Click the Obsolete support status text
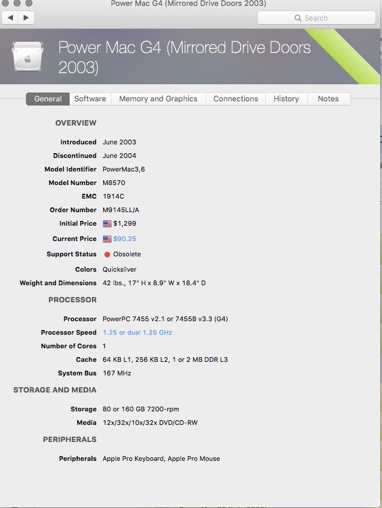Viewport: 382px width, 508px height. (x=127, y=255)
